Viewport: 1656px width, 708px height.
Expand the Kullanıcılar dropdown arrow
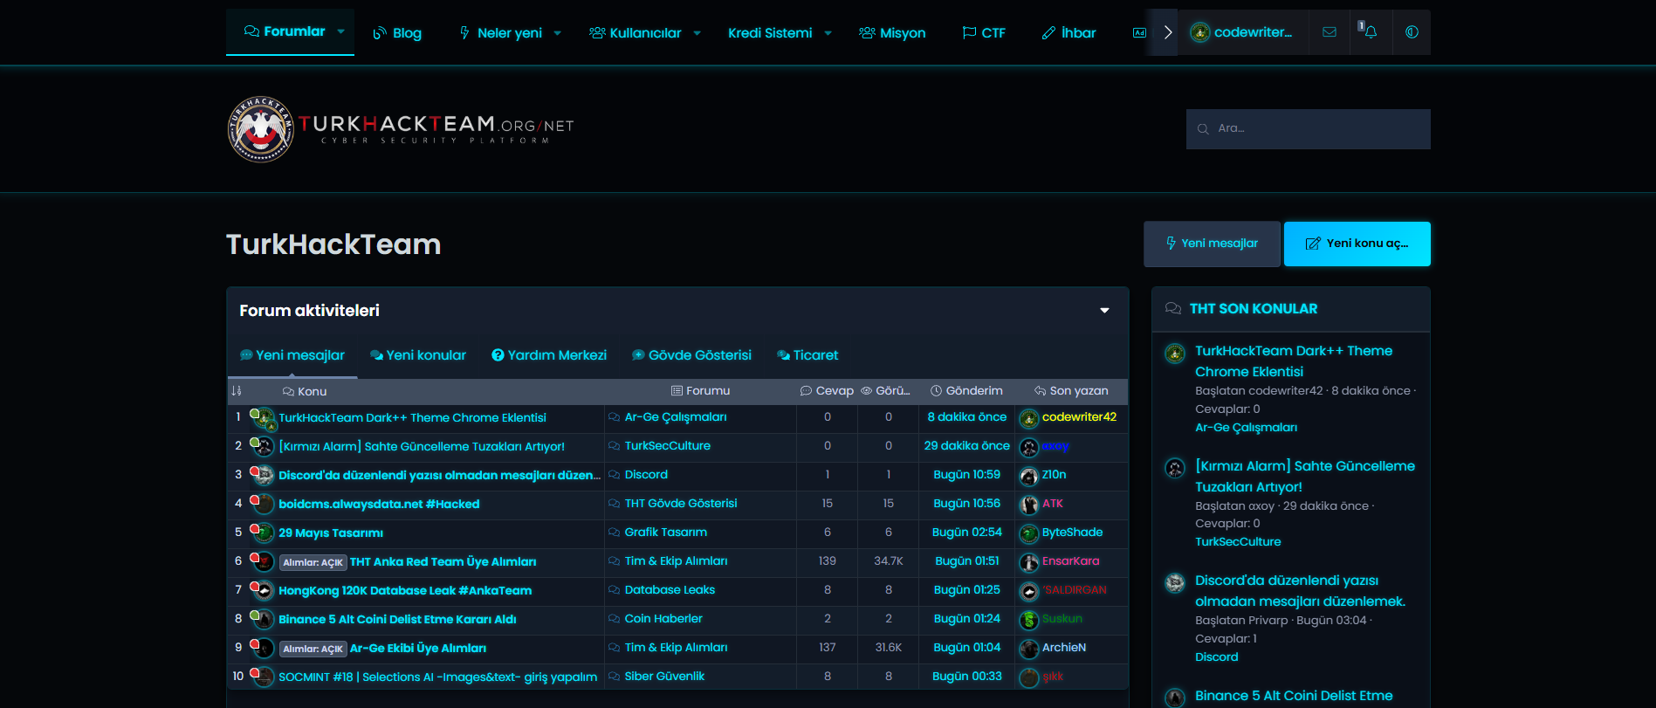tap(697, 33)
